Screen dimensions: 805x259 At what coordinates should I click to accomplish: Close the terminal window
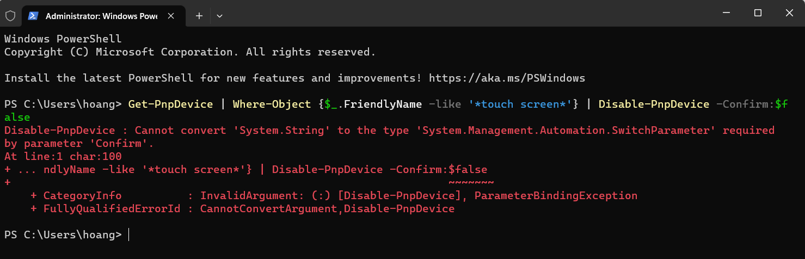coord(789,13)
